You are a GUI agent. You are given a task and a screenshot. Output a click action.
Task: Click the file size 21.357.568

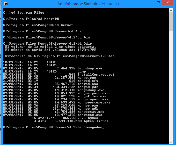point(65,78)
